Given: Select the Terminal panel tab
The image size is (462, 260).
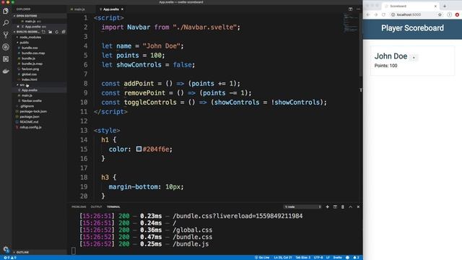Looking at the screenshot, I should (x=113, y=207).
